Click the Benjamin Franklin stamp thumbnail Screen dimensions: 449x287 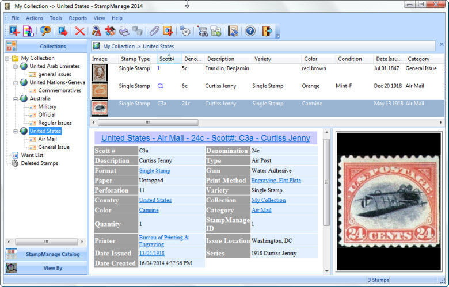(x=100, y=72)
